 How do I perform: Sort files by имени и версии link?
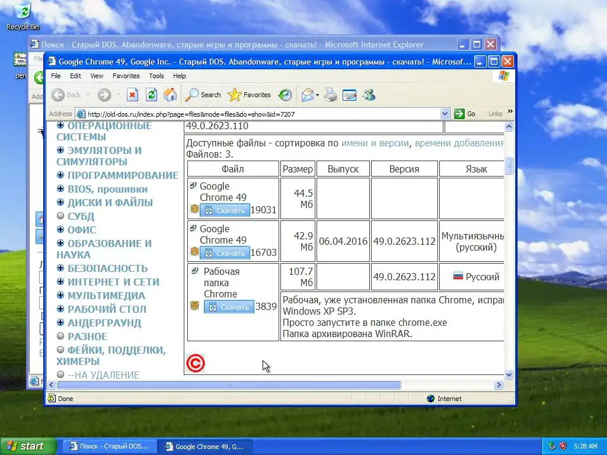[x=375, y=143]
